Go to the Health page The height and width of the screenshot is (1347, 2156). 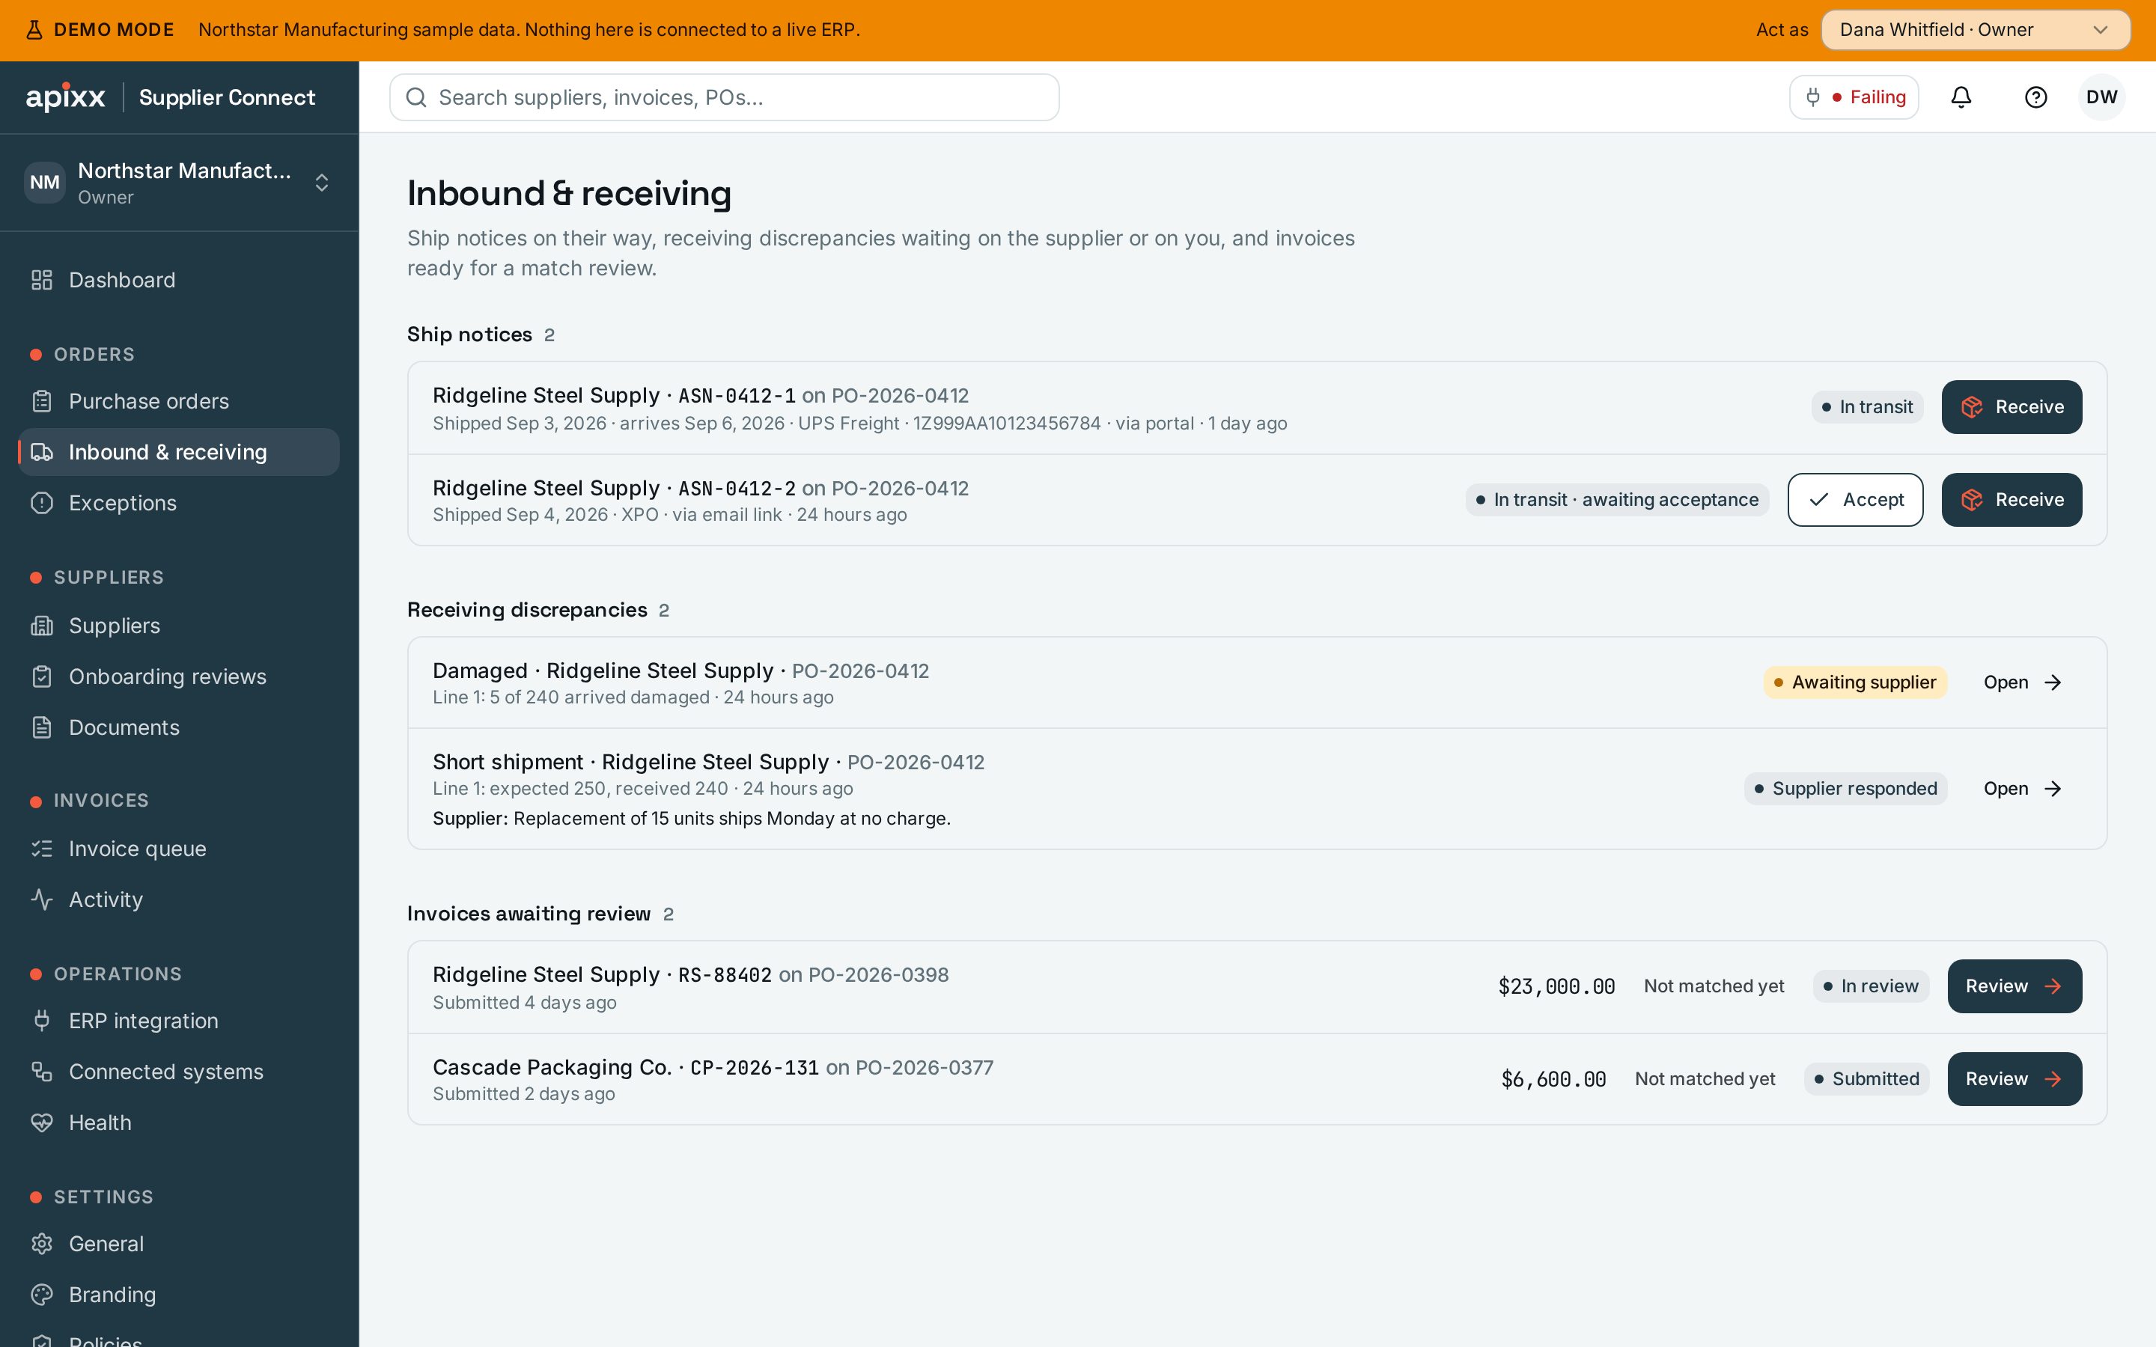pyautogui.click(x=179, y=1122)
